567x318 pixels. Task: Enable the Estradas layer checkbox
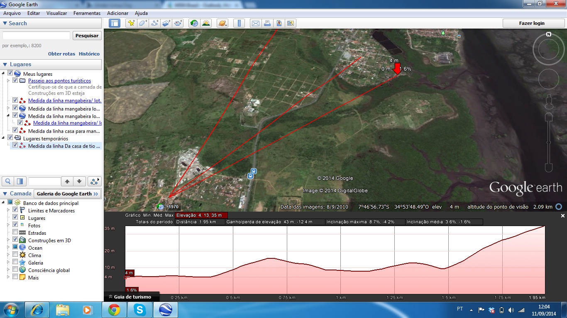pos(15,233)
